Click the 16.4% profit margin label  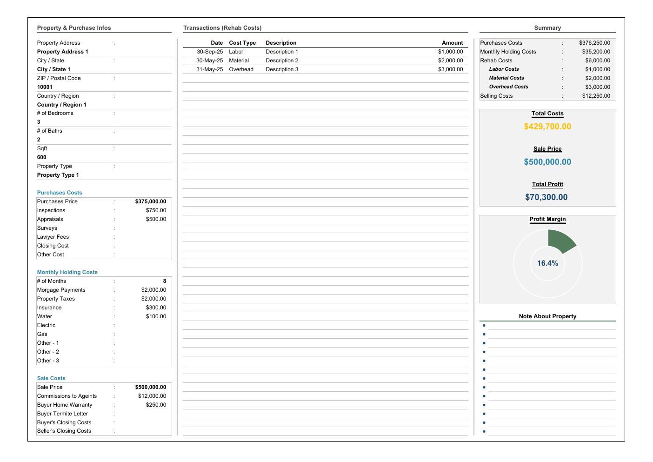tap(547, 263)
